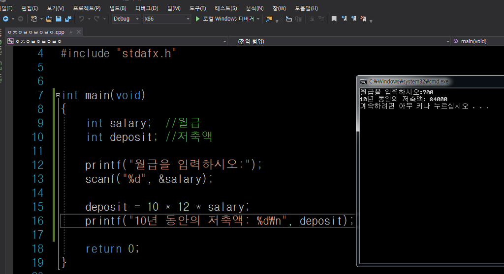
Task: Click on the 'int deposit;' code line
Action: click(122, 137)
